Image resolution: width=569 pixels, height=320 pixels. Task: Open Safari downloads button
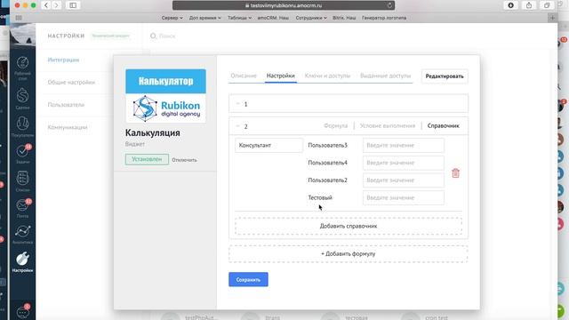coord(510,5)
